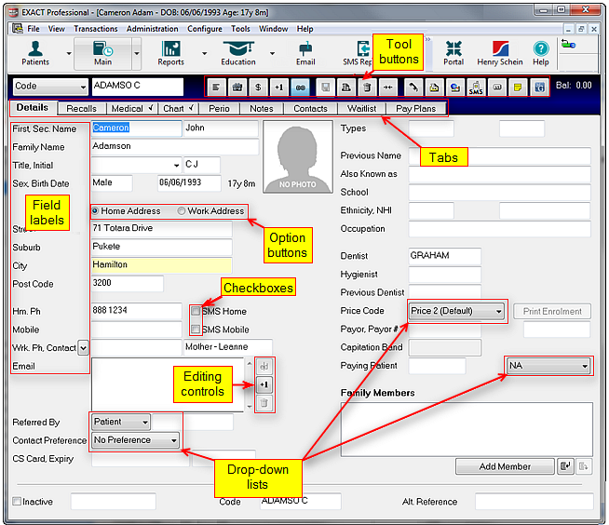
Task: Select the Home Address option
Action: coord(127,211)
